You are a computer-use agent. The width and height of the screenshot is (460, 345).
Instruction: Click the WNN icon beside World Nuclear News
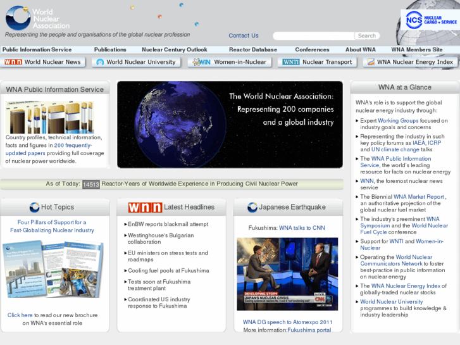[13, 62]
